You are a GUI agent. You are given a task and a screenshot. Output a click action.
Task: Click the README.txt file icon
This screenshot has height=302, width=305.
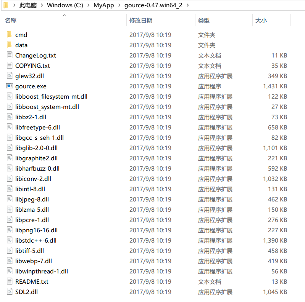click(x=10, y=281)
